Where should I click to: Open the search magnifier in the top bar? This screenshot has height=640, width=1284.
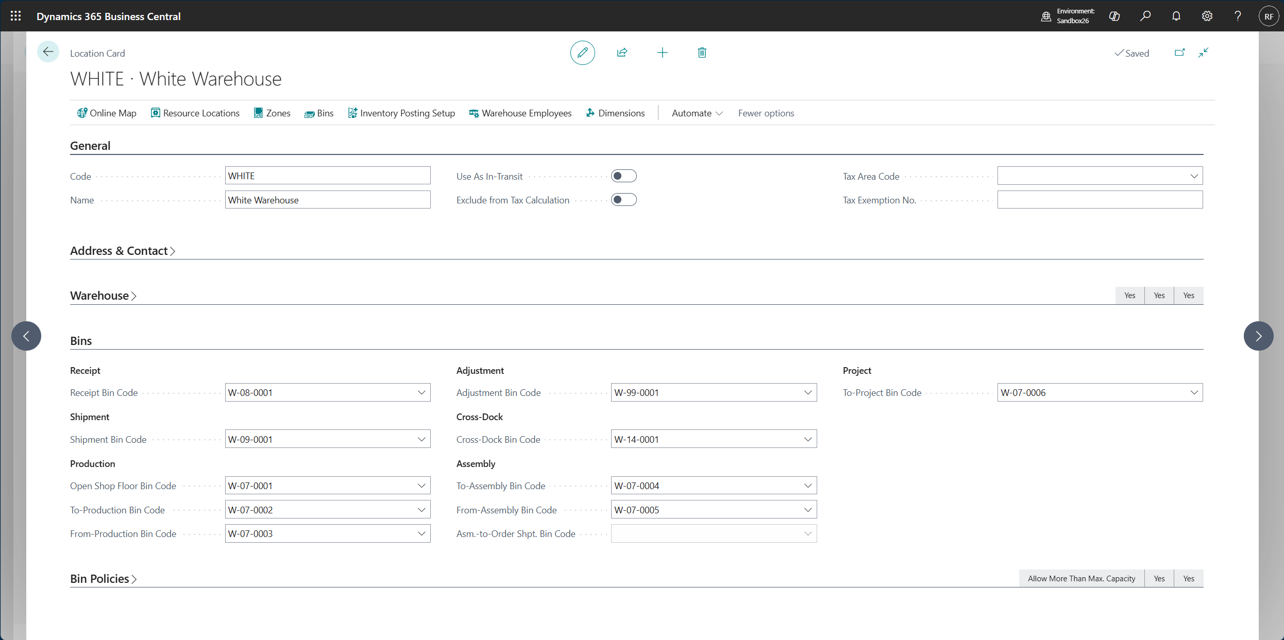[x=1145, y=16]
